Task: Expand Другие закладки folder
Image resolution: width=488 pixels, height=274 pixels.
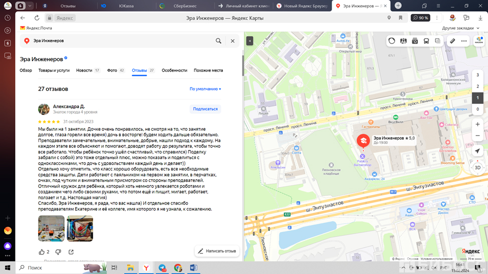Action: 460,28
